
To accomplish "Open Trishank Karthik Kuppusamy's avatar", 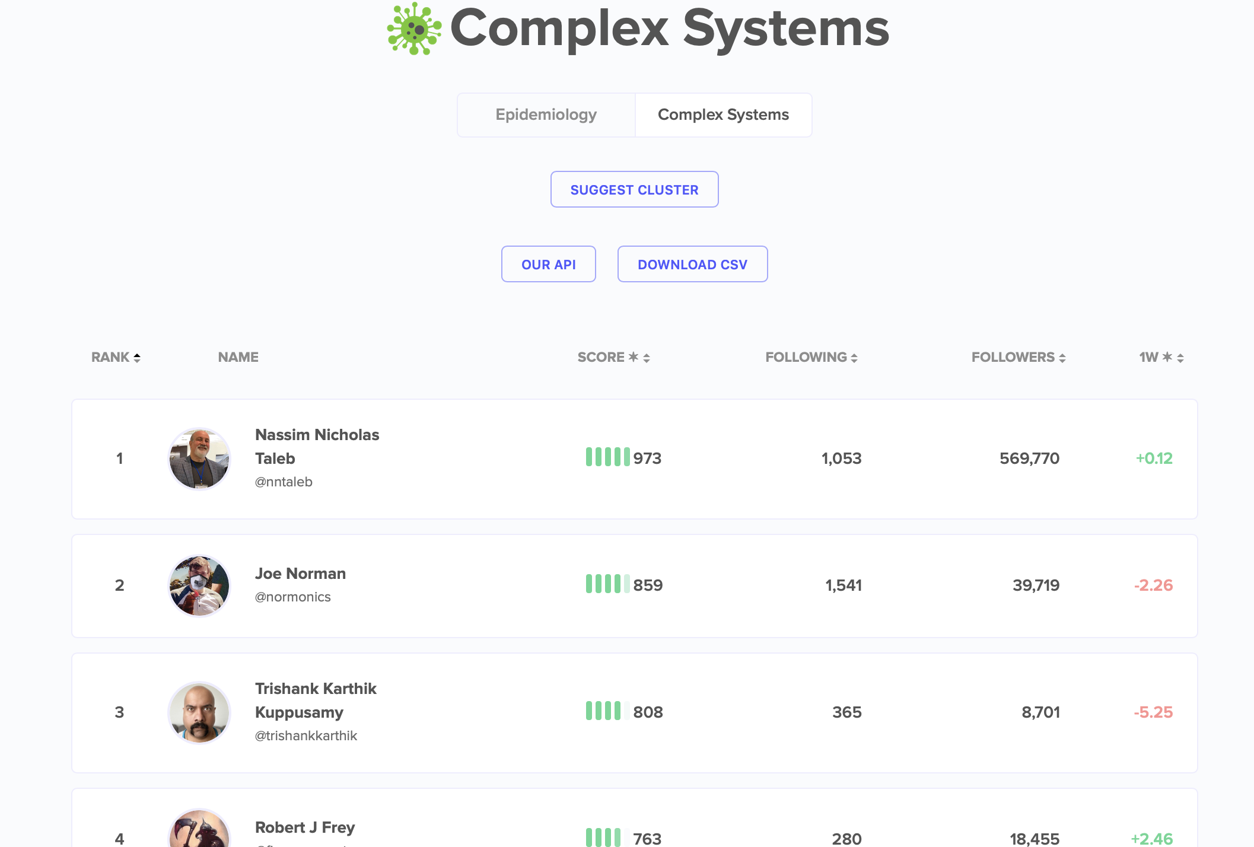I will (x=199, y=712).
